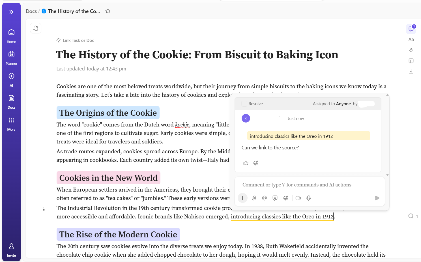Download the document using the export icon
The width and height of the screenshot is (421, 262).
pos(411,71)
